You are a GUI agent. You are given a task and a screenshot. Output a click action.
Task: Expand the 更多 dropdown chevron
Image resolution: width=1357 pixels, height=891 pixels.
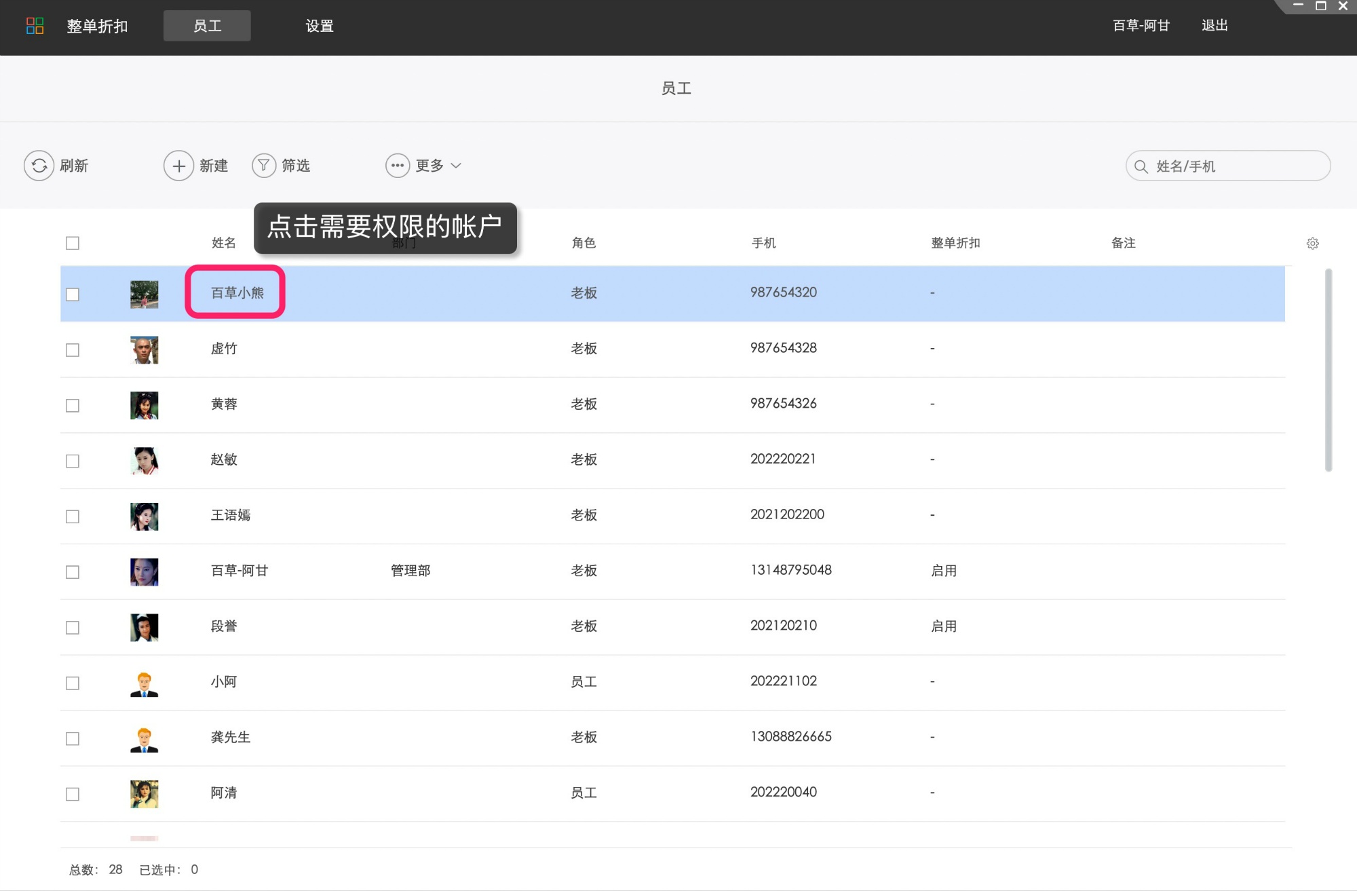pos(456,166)
